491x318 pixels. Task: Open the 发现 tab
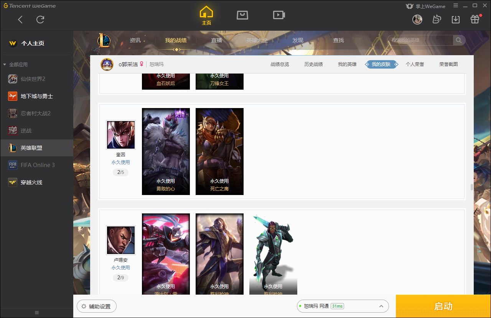click(298, 40)
